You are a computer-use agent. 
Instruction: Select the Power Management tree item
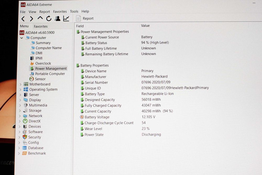pos(48,68)
